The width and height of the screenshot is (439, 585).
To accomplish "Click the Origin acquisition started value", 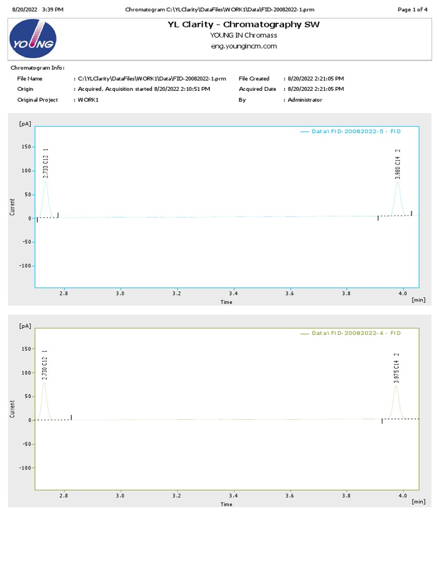I will [x=143, y=89].
